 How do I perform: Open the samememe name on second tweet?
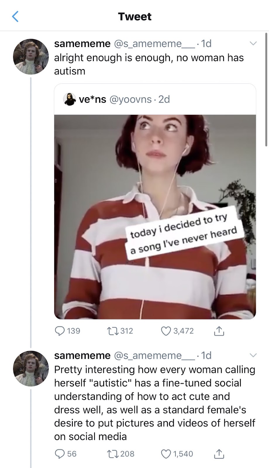coord(82,355)
